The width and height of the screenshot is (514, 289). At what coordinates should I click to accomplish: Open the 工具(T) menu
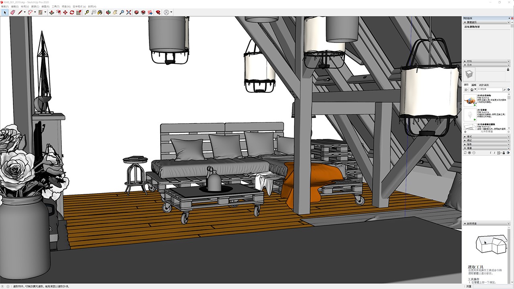pyautogui.click(x=55, y=7)
